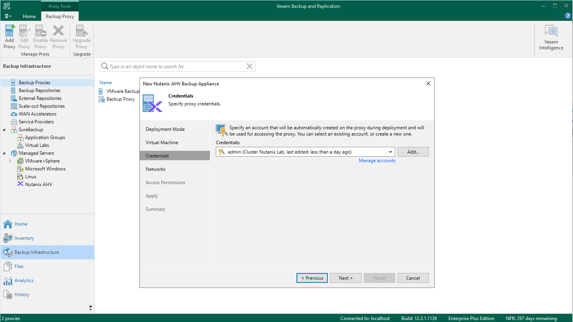This screenshot has width=573, height=322.
Task: Open the Credentials account dropdown
Action: tap(305, 152)
